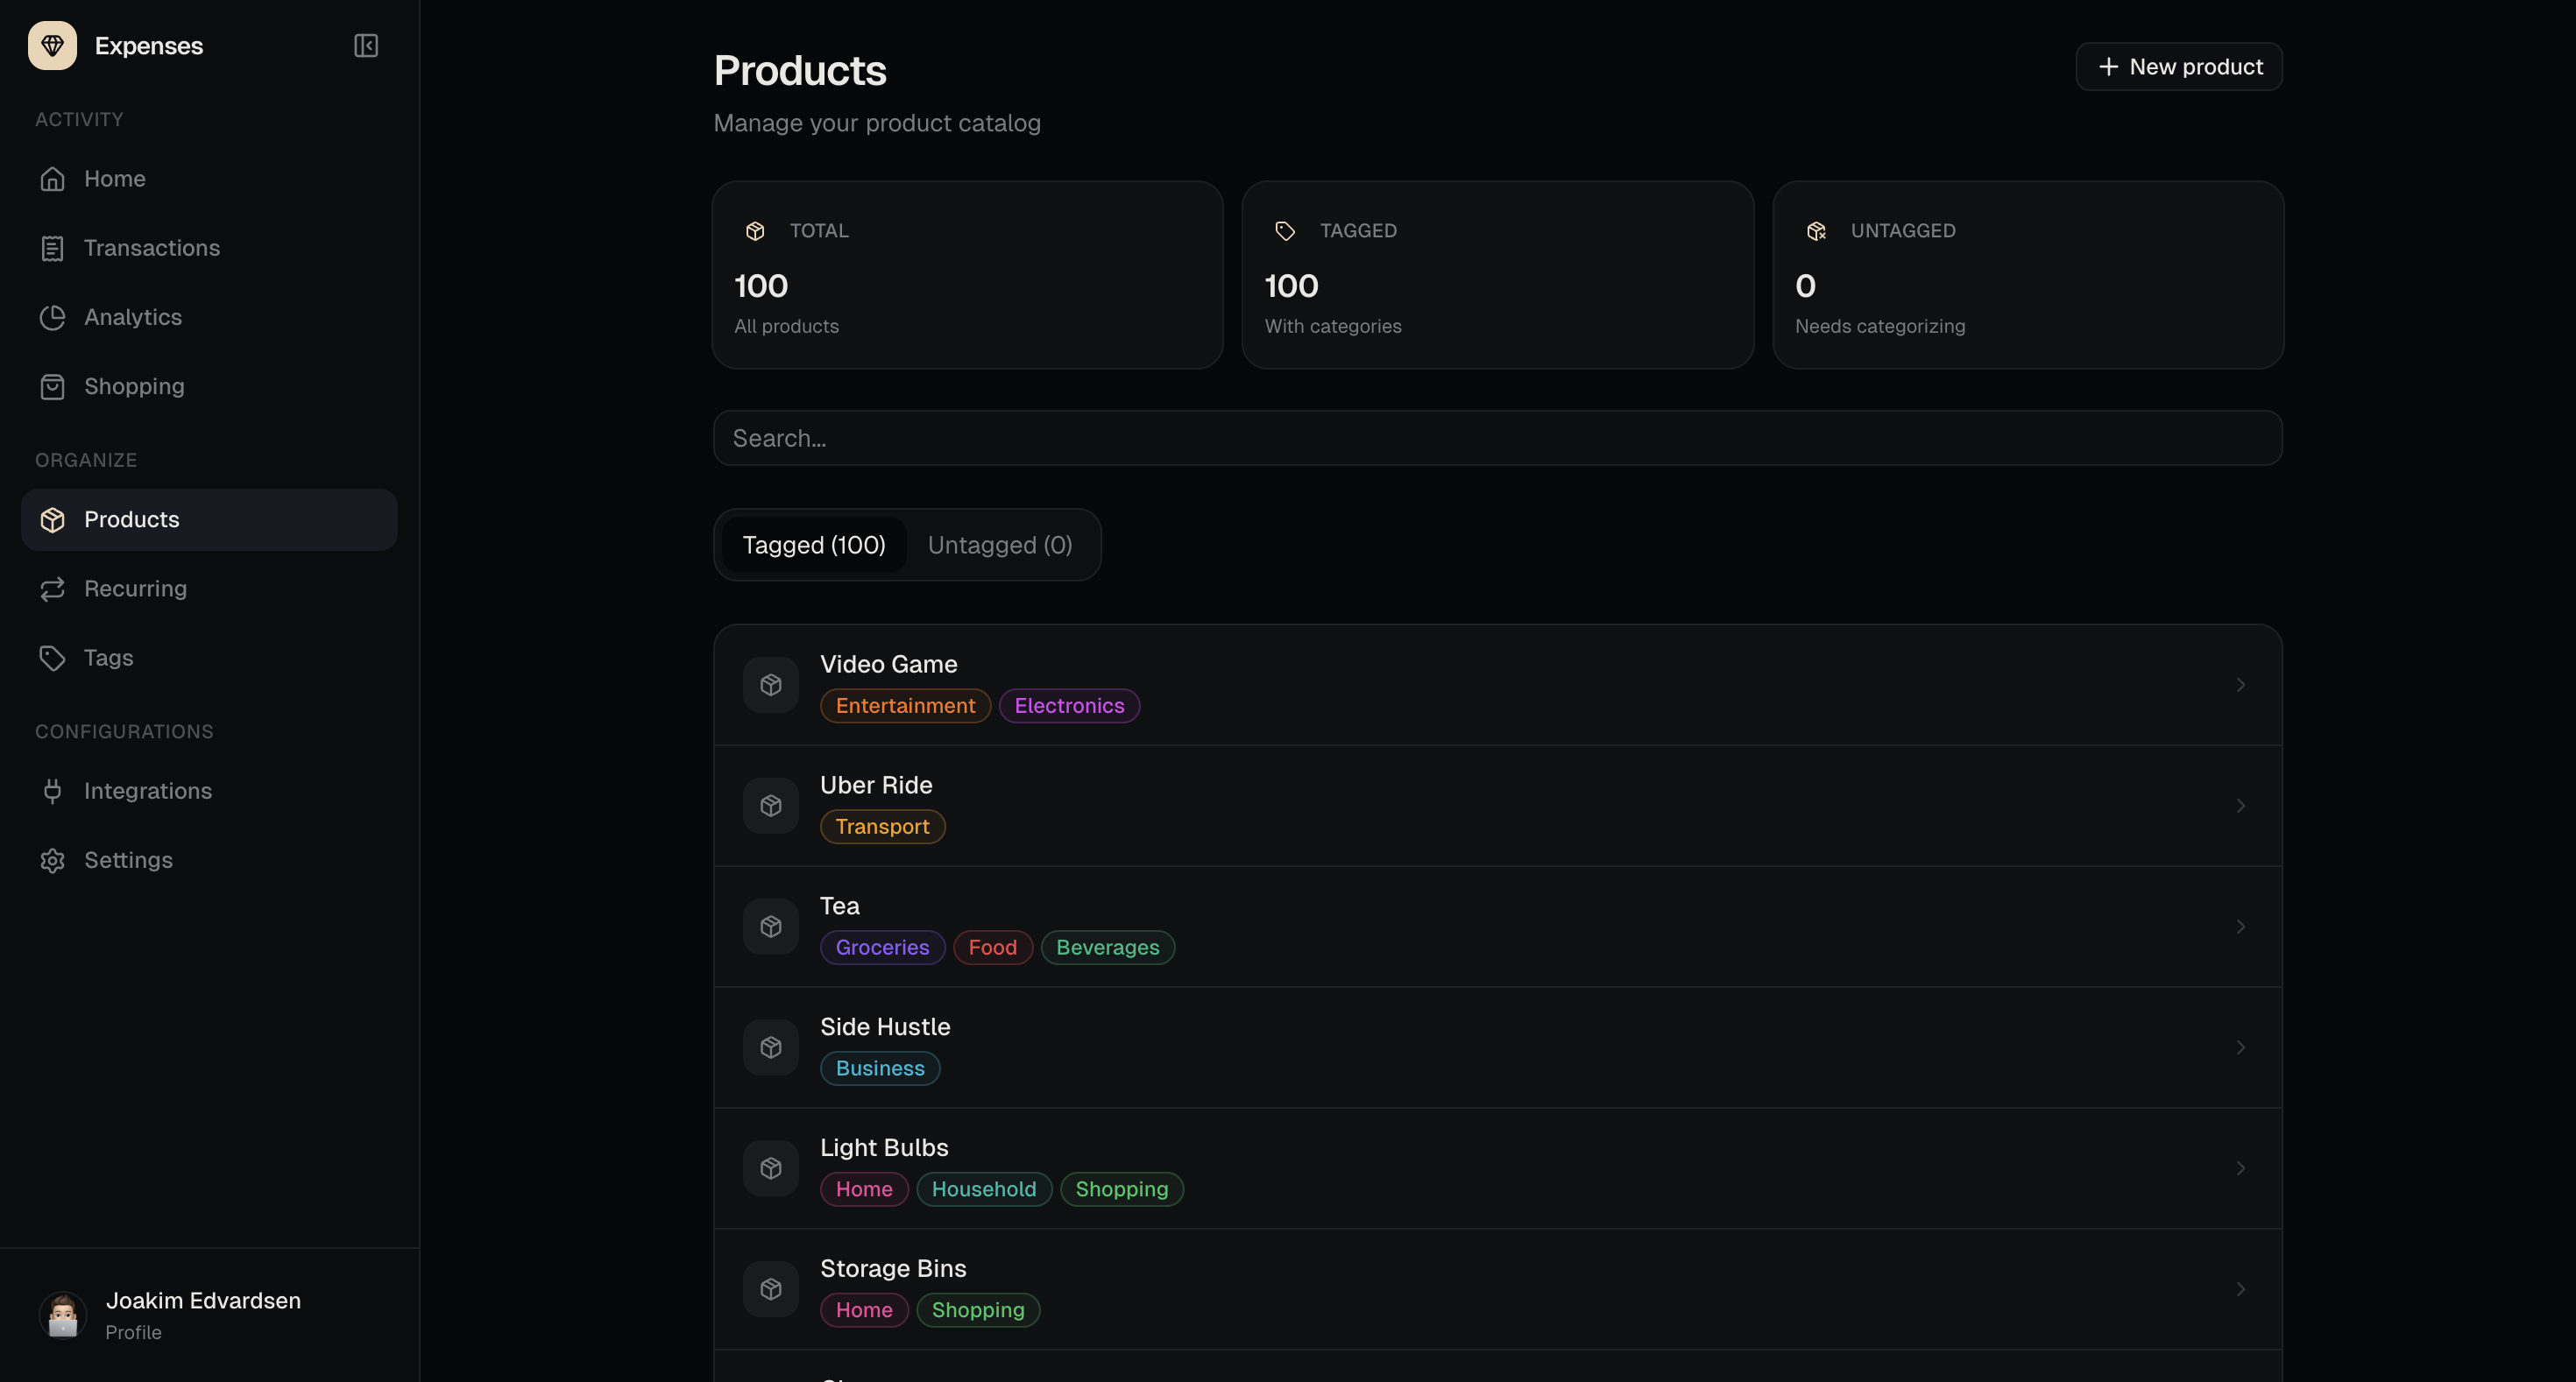Click the Groceries tag on Tea
Screen dimensions: 2576x1382
[882, 948]
